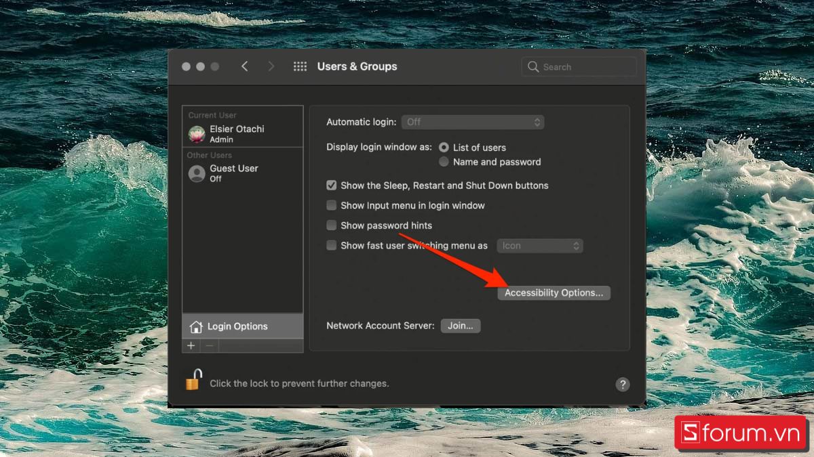Go forward with the right chevron
Image resolution: width=814 pixels, height=457 pixels.
[271, 66]
